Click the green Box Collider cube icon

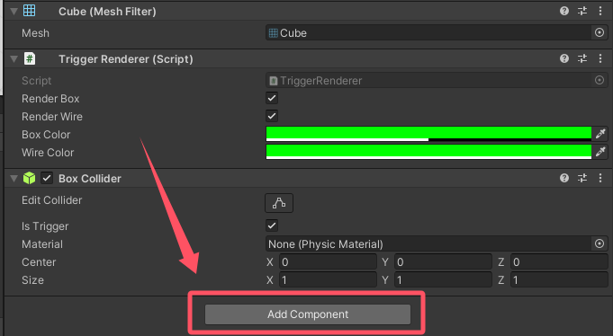coord(30,178)
